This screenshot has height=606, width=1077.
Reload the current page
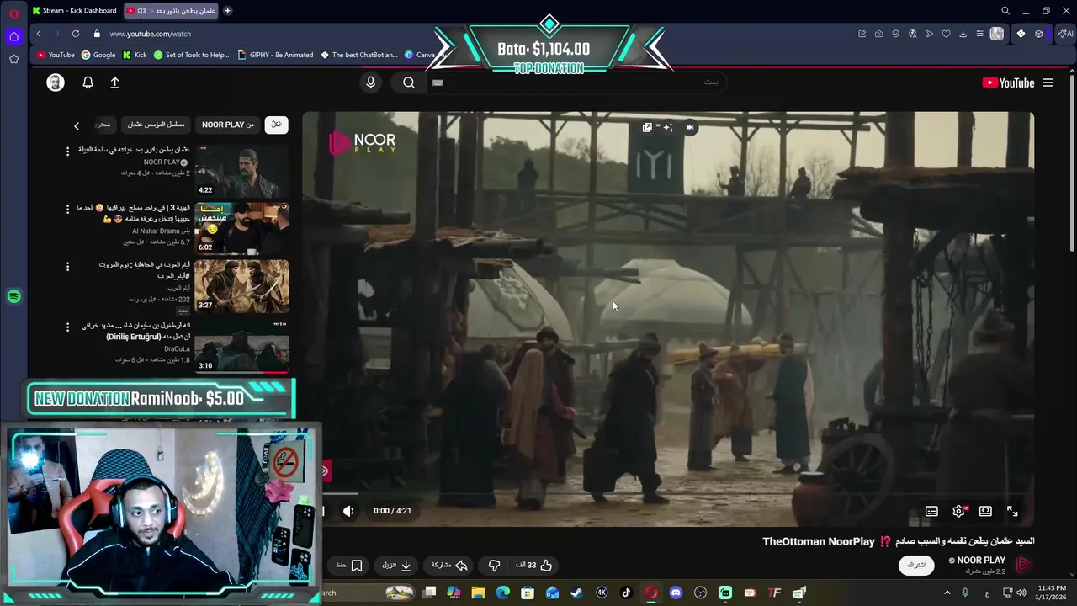(x=76, y=34)
